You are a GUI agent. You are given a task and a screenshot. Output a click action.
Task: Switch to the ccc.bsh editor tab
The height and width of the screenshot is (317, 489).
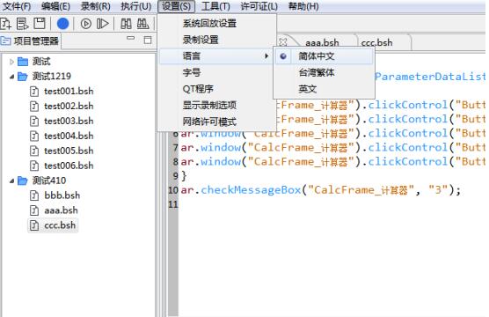tap(376, 42)
